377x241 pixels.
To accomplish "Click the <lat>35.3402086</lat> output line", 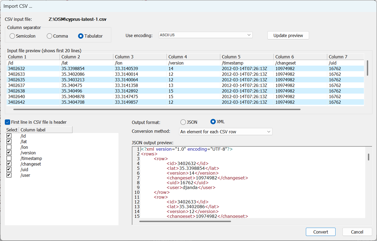I will click(193, 207).
